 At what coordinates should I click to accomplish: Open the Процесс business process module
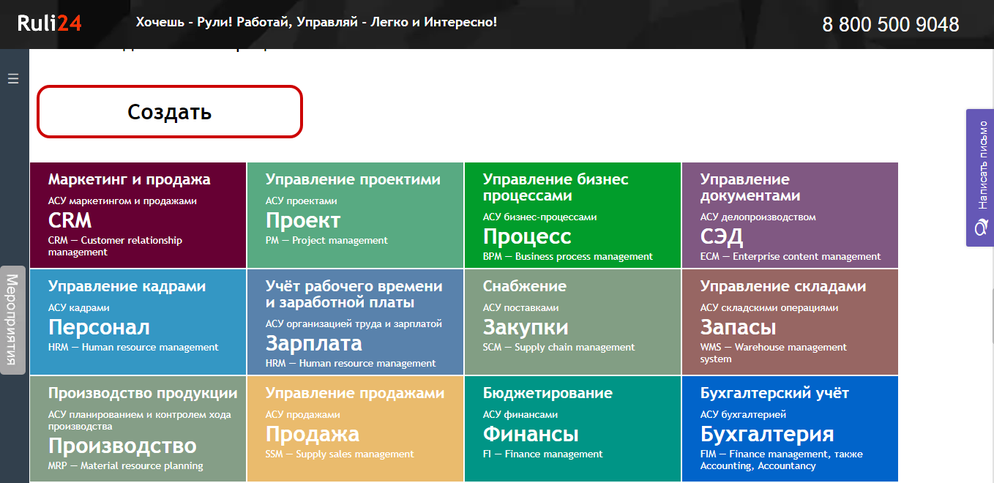coord(572,214)
